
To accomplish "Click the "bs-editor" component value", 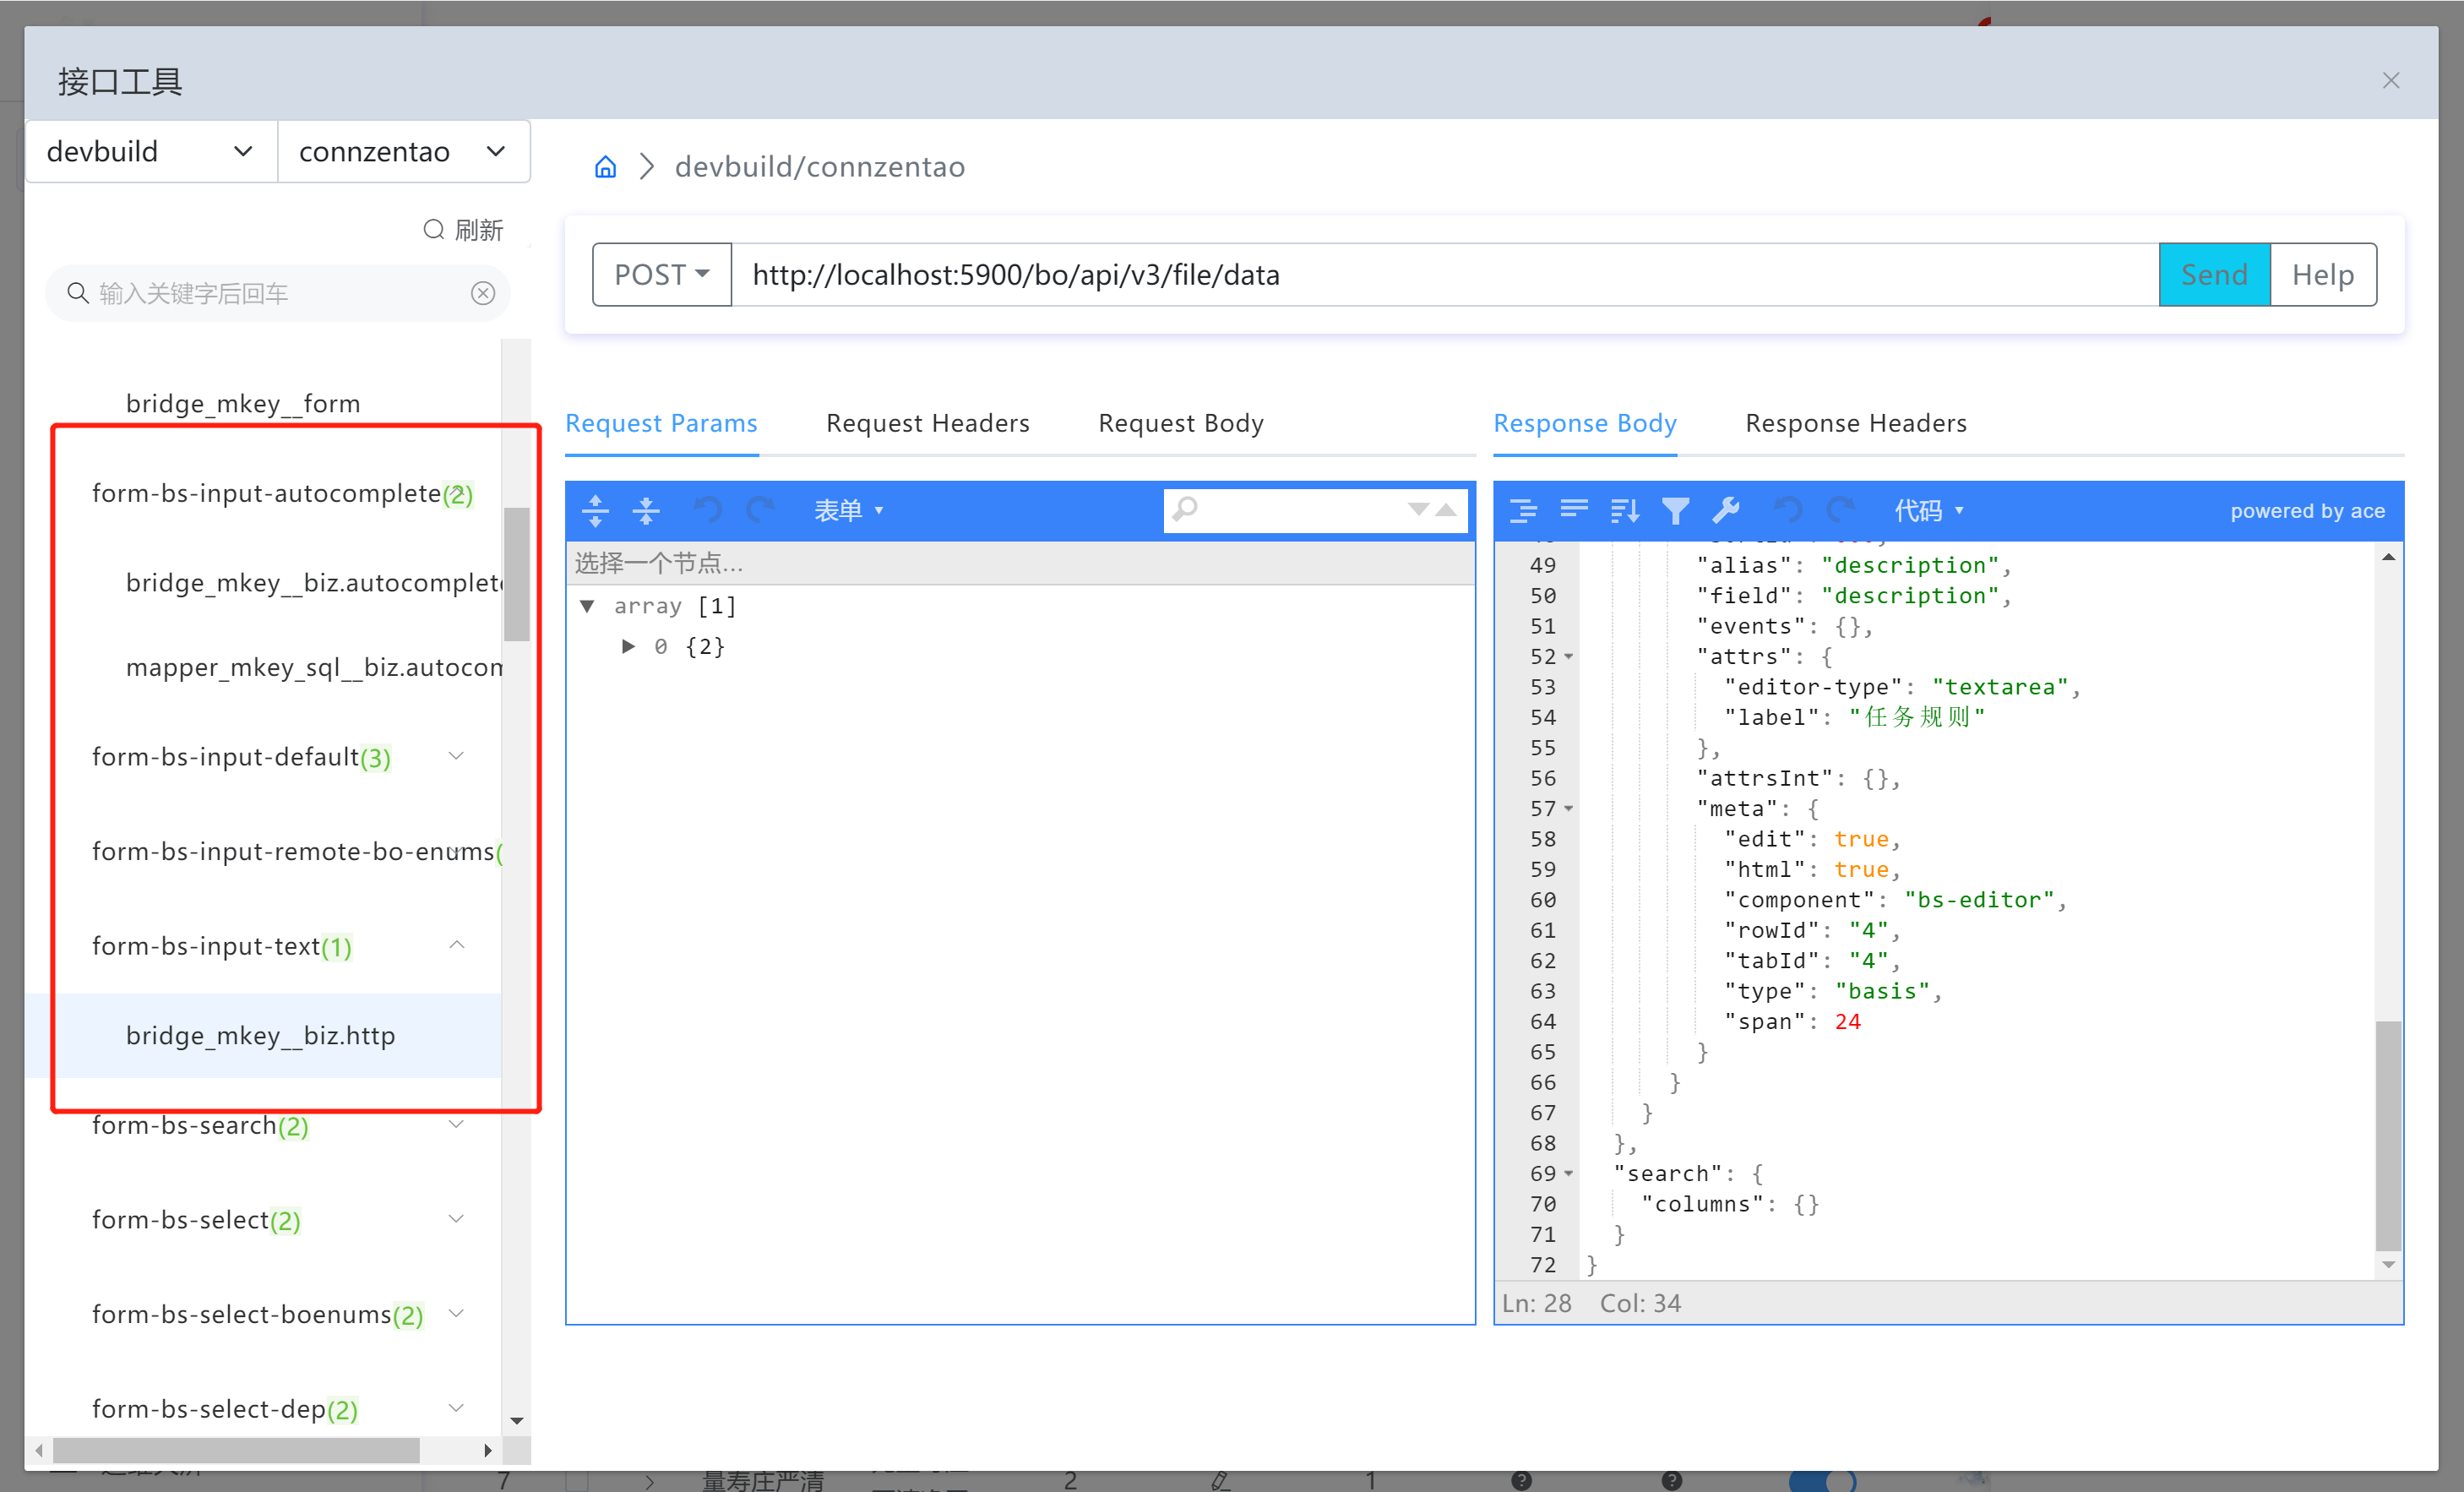I will (x=1978, y=900).
